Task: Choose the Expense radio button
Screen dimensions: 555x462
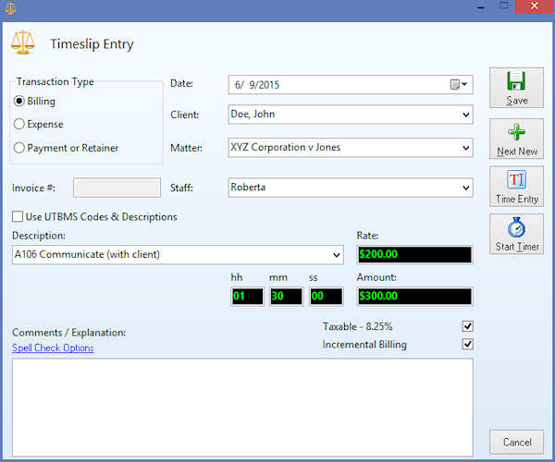Action: click(x=19, y=124)
